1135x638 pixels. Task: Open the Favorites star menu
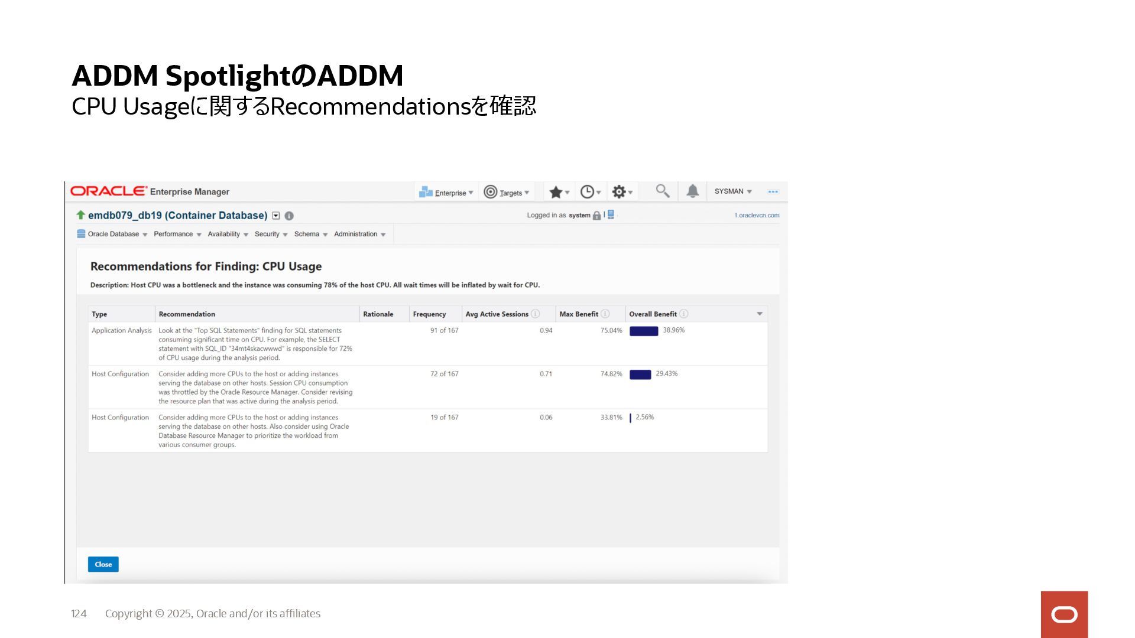click(x=559, y=192)
